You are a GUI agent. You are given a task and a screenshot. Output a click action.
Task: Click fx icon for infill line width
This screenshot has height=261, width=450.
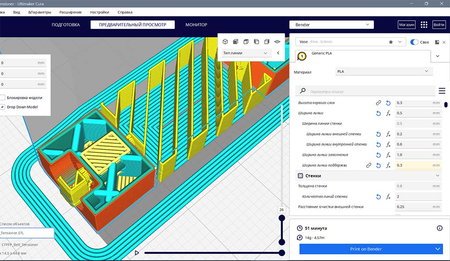click(388, 155)
